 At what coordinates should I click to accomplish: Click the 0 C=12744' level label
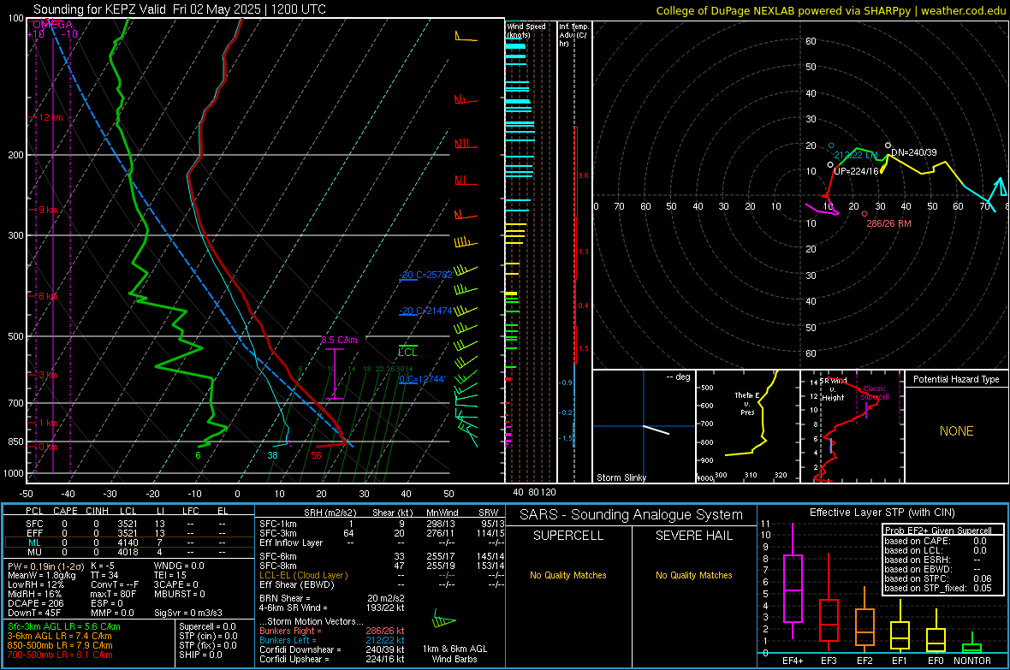[x=422, y=379]
